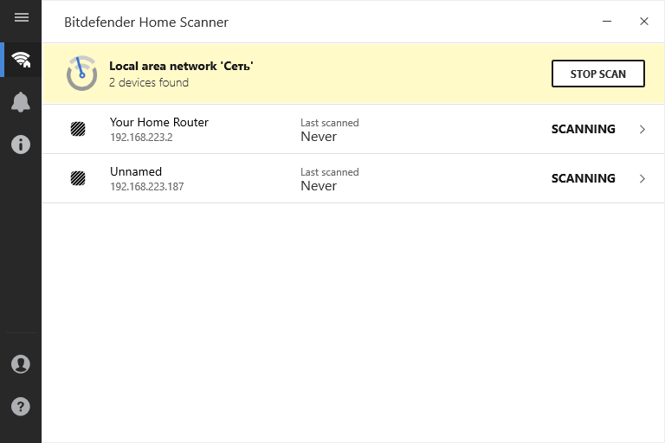Click the SCANNING status for Unnamed device
Image resolution: width=665 pixels, height=443 pixels.
tap(584, 178)
